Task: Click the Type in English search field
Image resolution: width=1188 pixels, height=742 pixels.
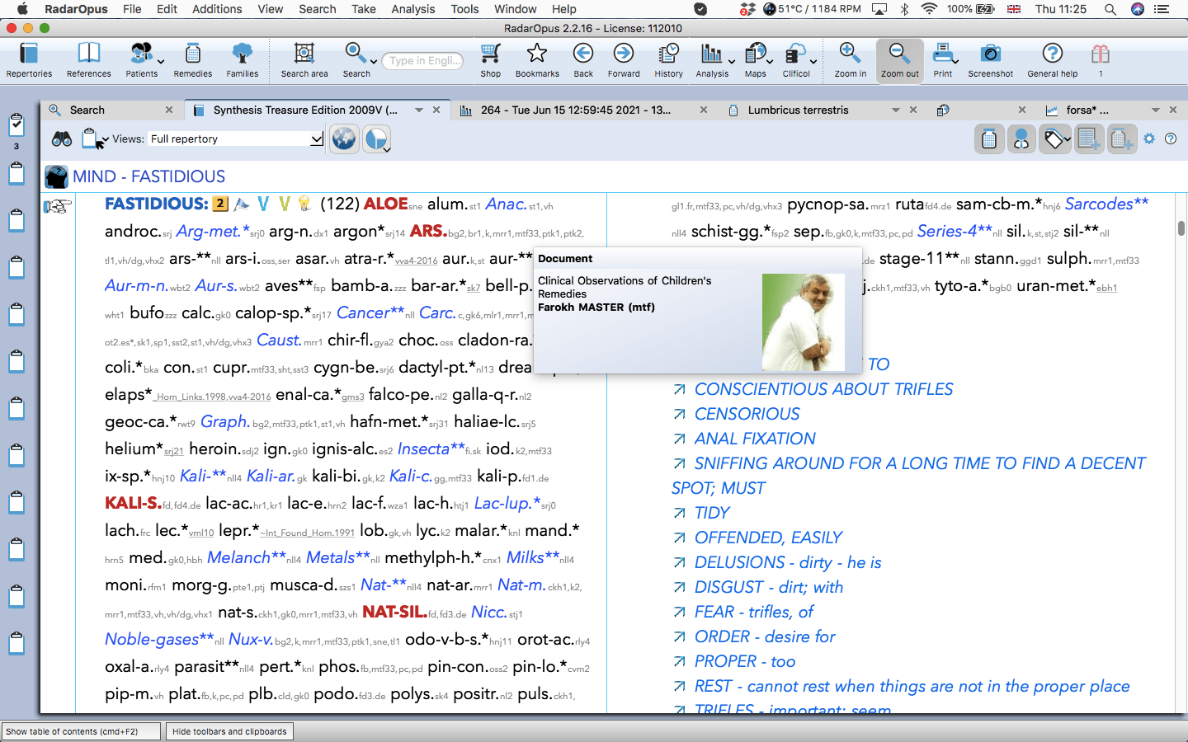Action: [x=422, y=60]
